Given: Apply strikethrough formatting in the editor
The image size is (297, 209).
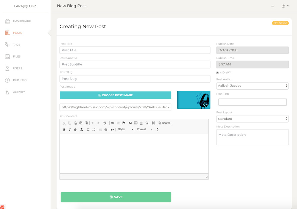Looking at the screenshot, I should (75, 129).
